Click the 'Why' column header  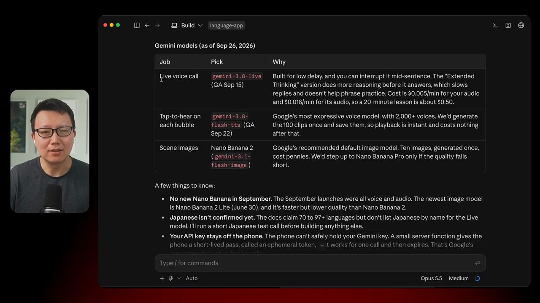pyautogui.click(x=279, y=62)
